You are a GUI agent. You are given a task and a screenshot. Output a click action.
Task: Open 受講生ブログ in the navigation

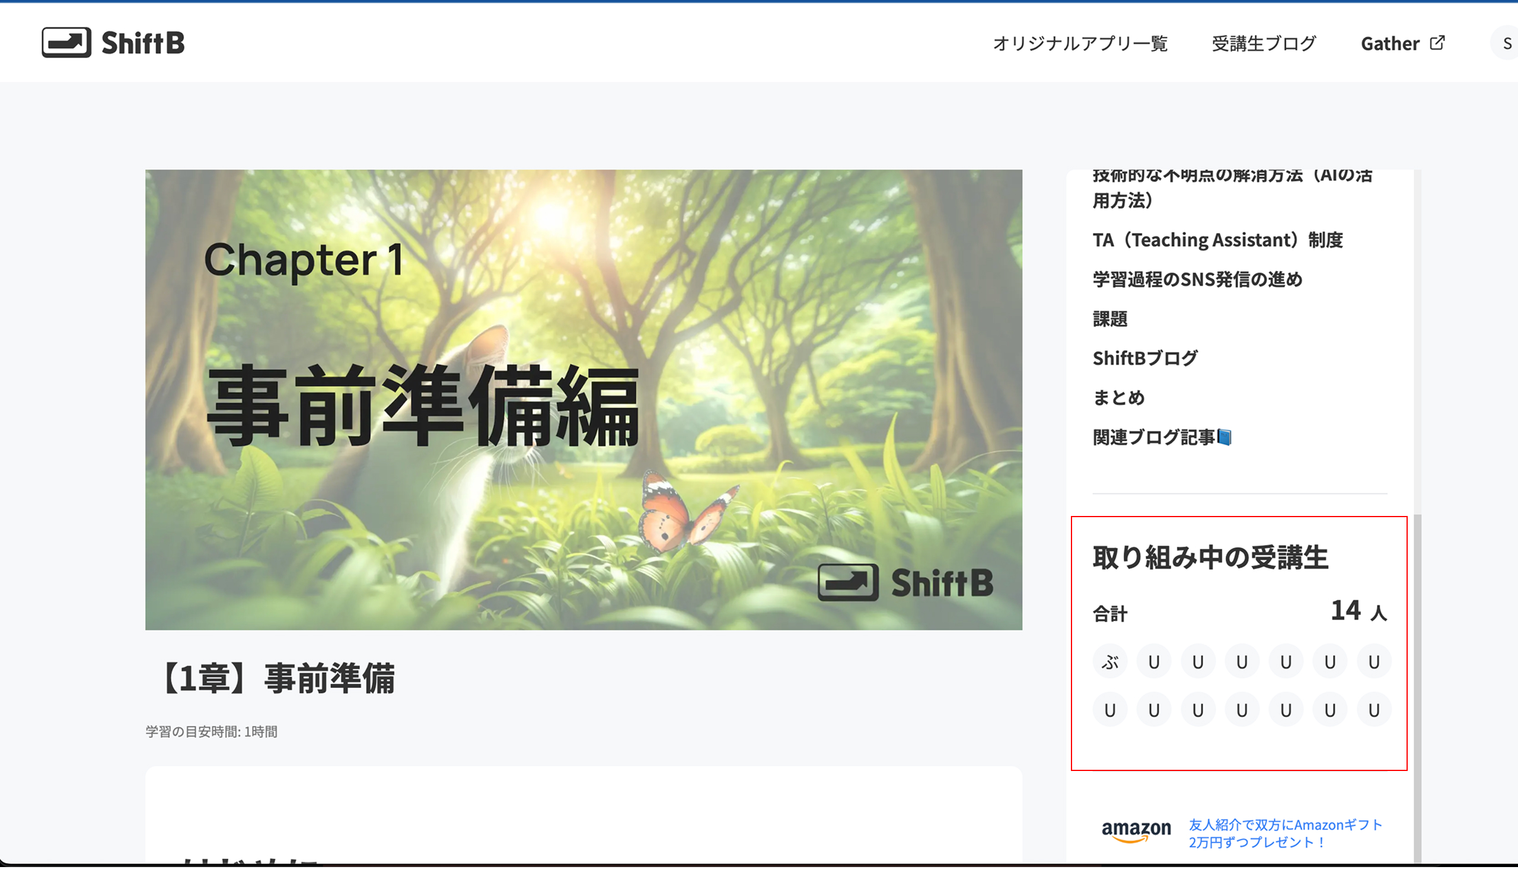coord(1264,43)
